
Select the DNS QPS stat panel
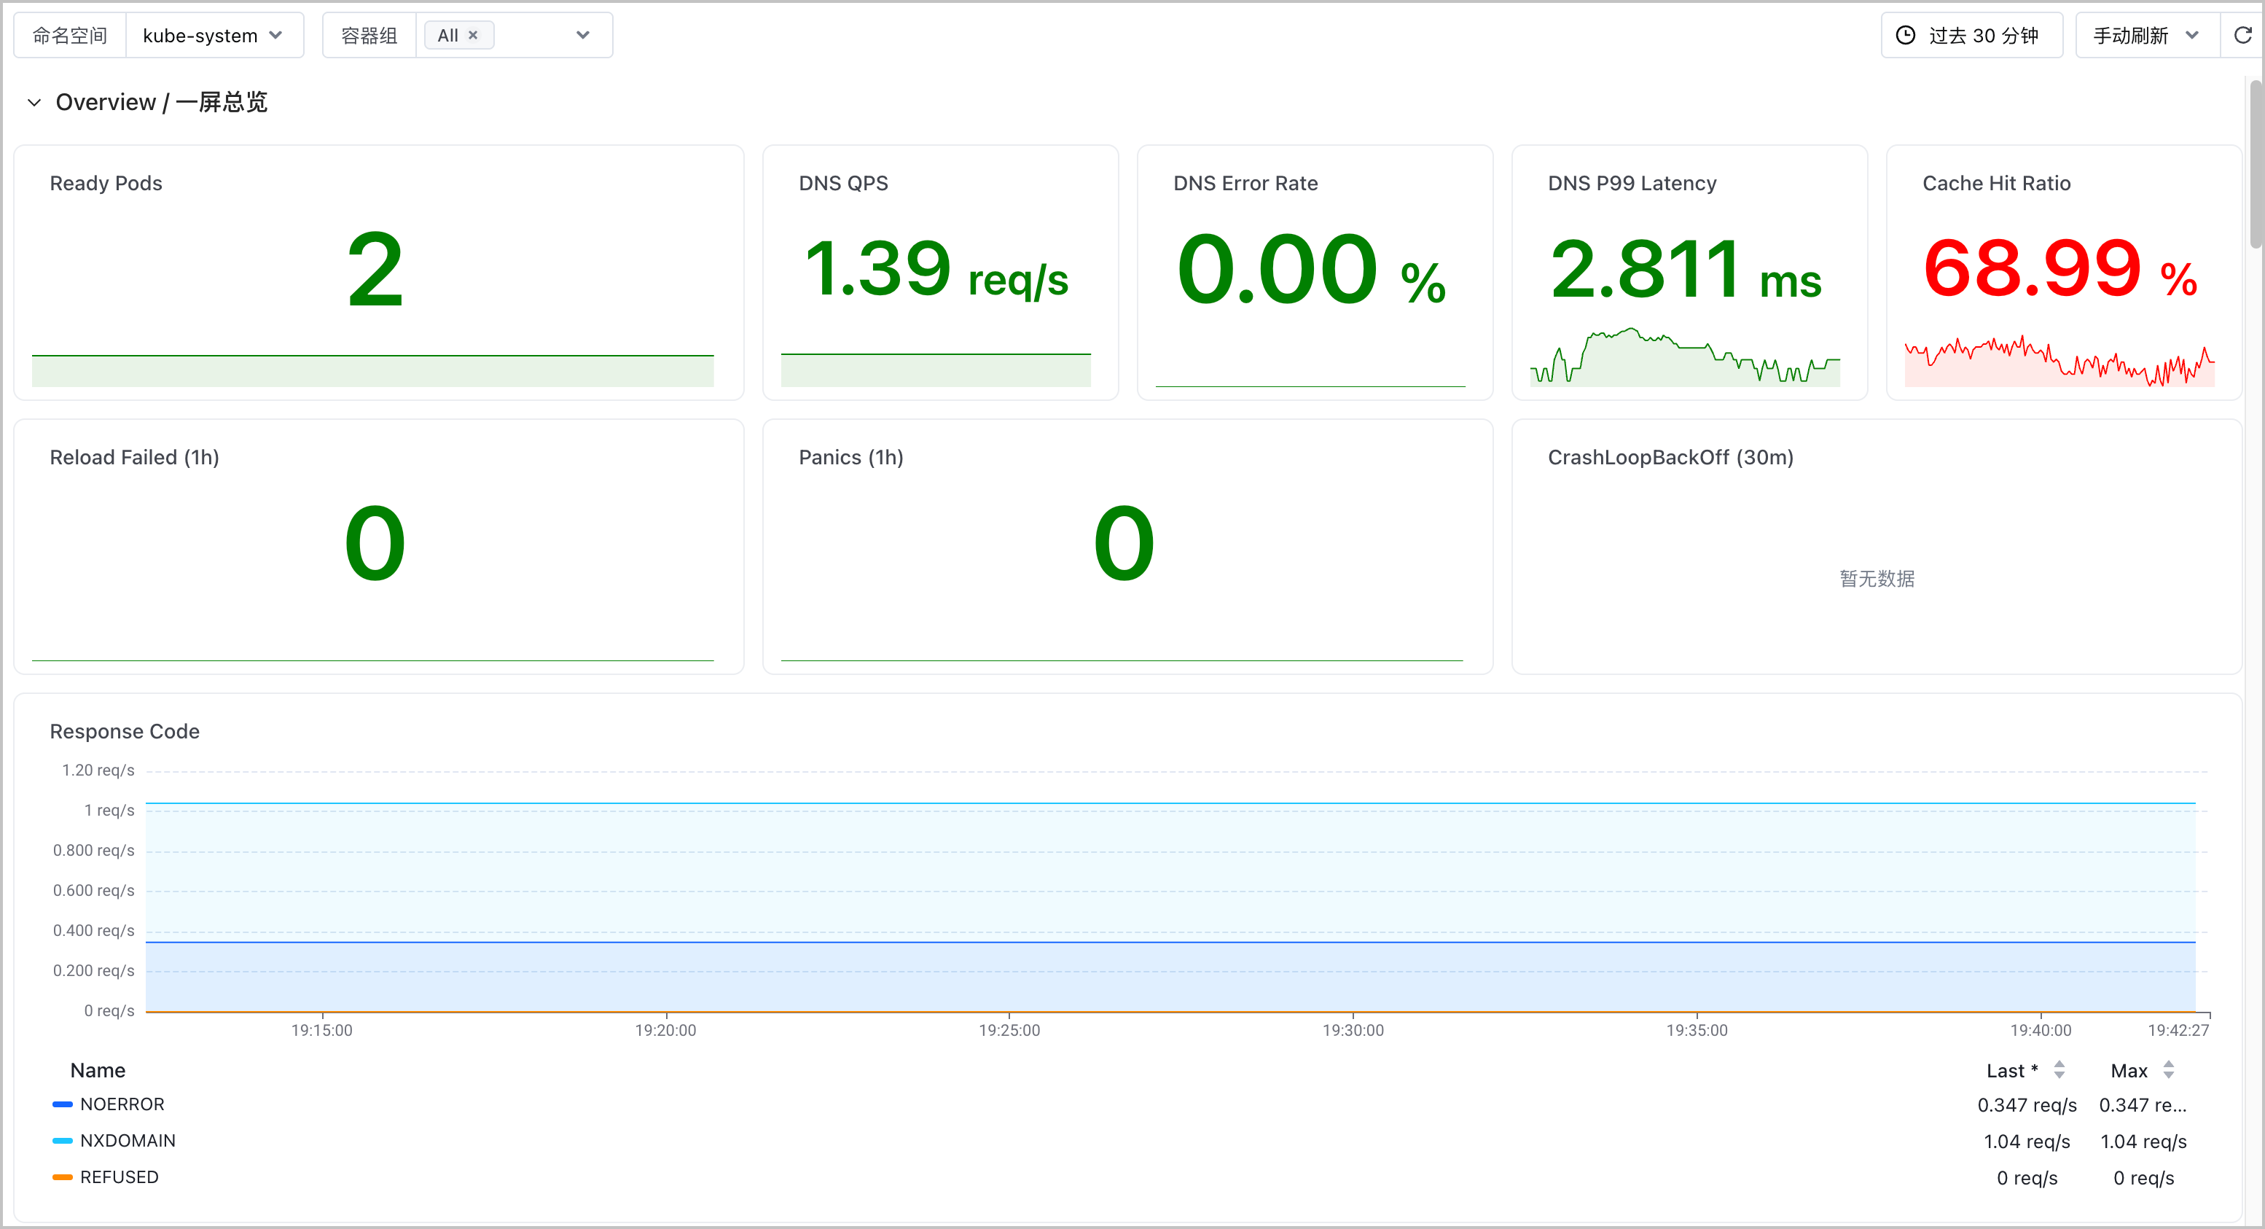(940, 272)
